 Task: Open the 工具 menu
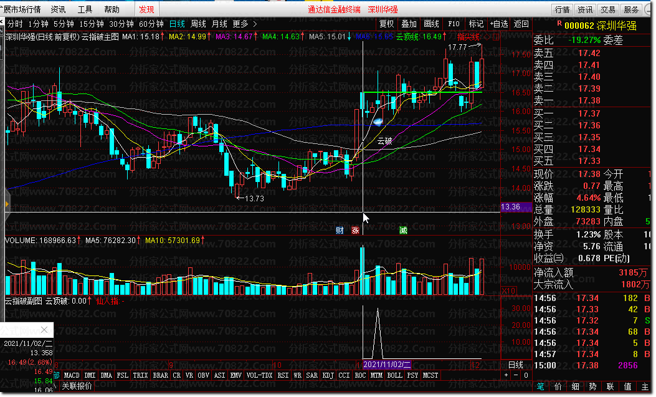point(85,9)
